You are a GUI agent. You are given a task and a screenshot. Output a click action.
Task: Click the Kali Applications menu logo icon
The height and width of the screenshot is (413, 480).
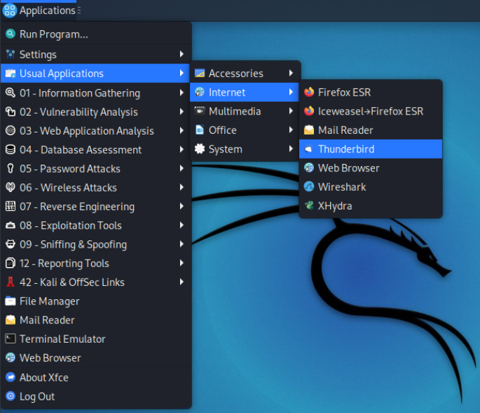pyautogui.click(x=10, y=10)
